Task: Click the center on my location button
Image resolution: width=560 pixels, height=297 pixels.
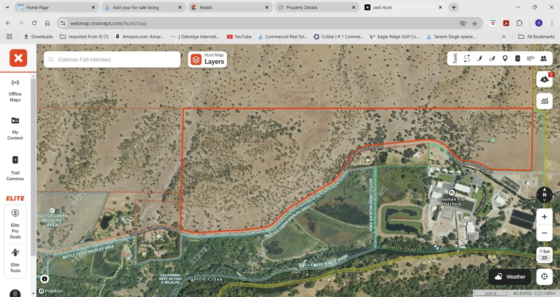Action: point(544,277)
